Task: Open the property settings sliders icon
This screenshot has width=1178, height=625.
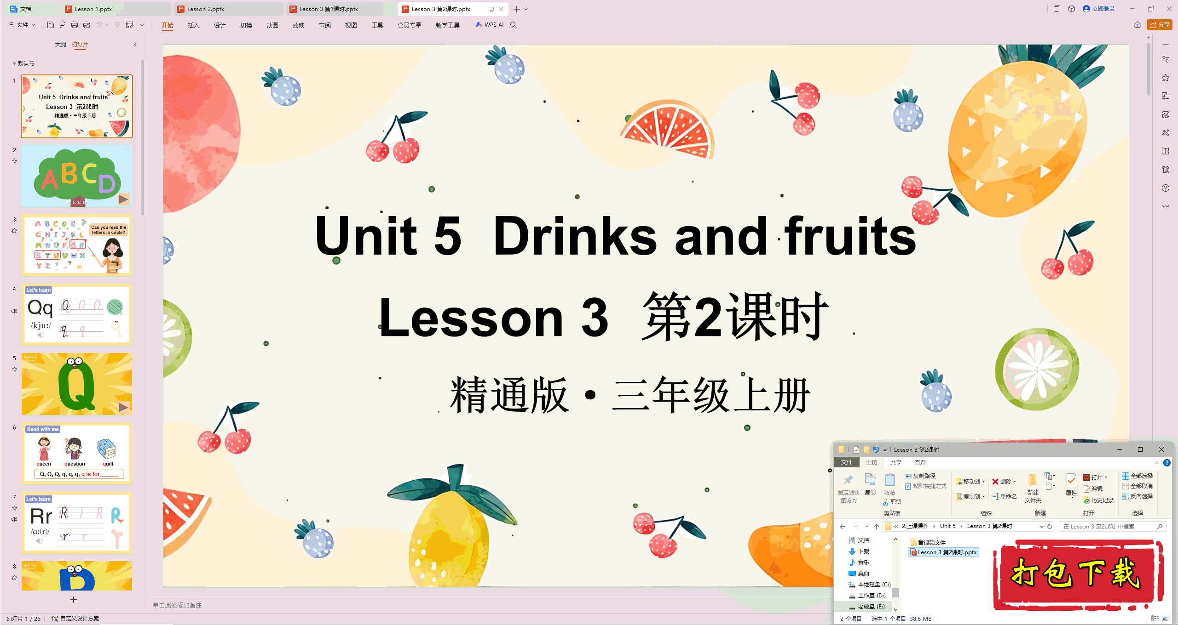Action: point(1166,59)
